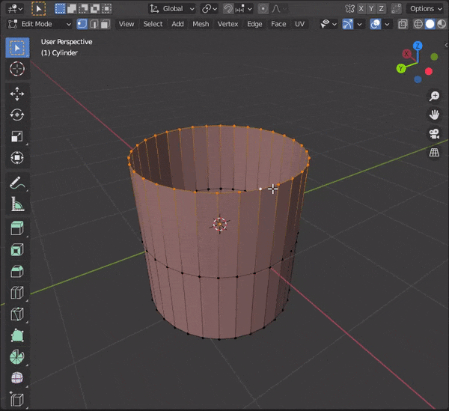The width and height of the screenshot is (449, 411).
Task: Open object type visibility dropdown
Action: (x=329, y=24)
